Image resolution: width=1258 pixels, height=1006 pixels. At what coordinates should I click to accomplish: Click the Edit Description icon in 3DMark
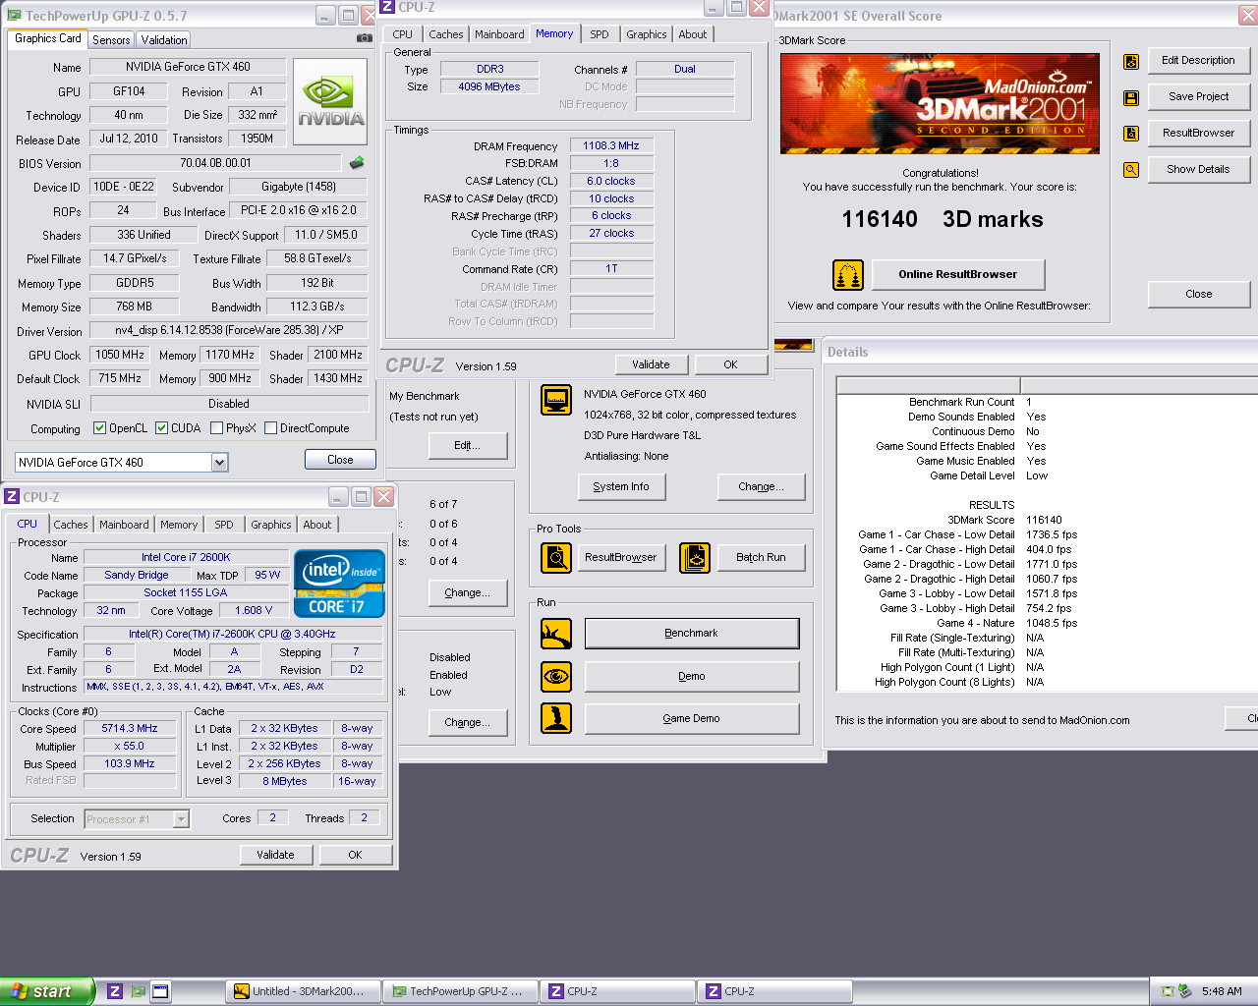click(1131, 62)
